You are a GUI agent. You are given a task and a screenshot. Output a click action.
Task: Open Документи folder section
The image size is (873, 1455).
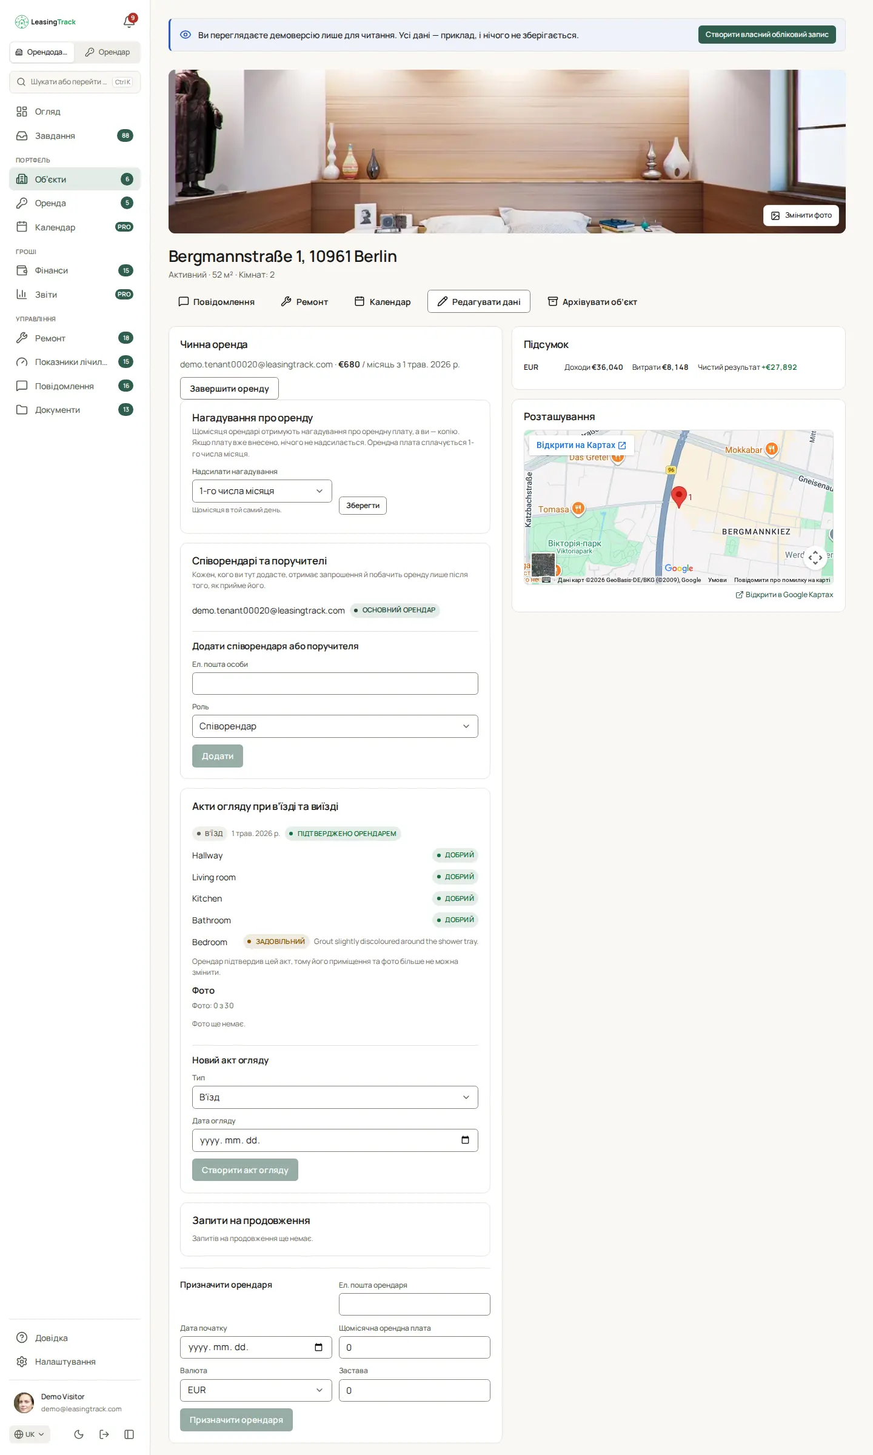pyautogui.click(x=75, y=410)
